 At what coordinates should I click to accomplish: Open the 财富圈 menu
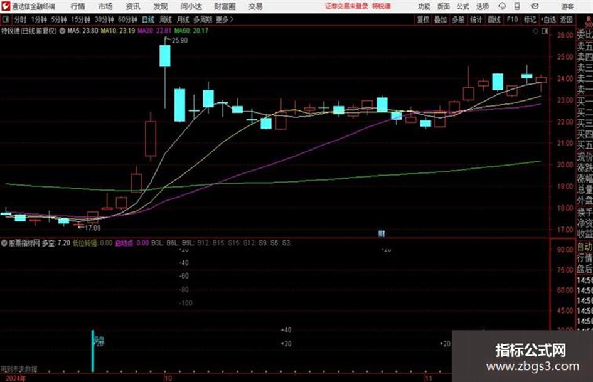[x=225, y=6]
